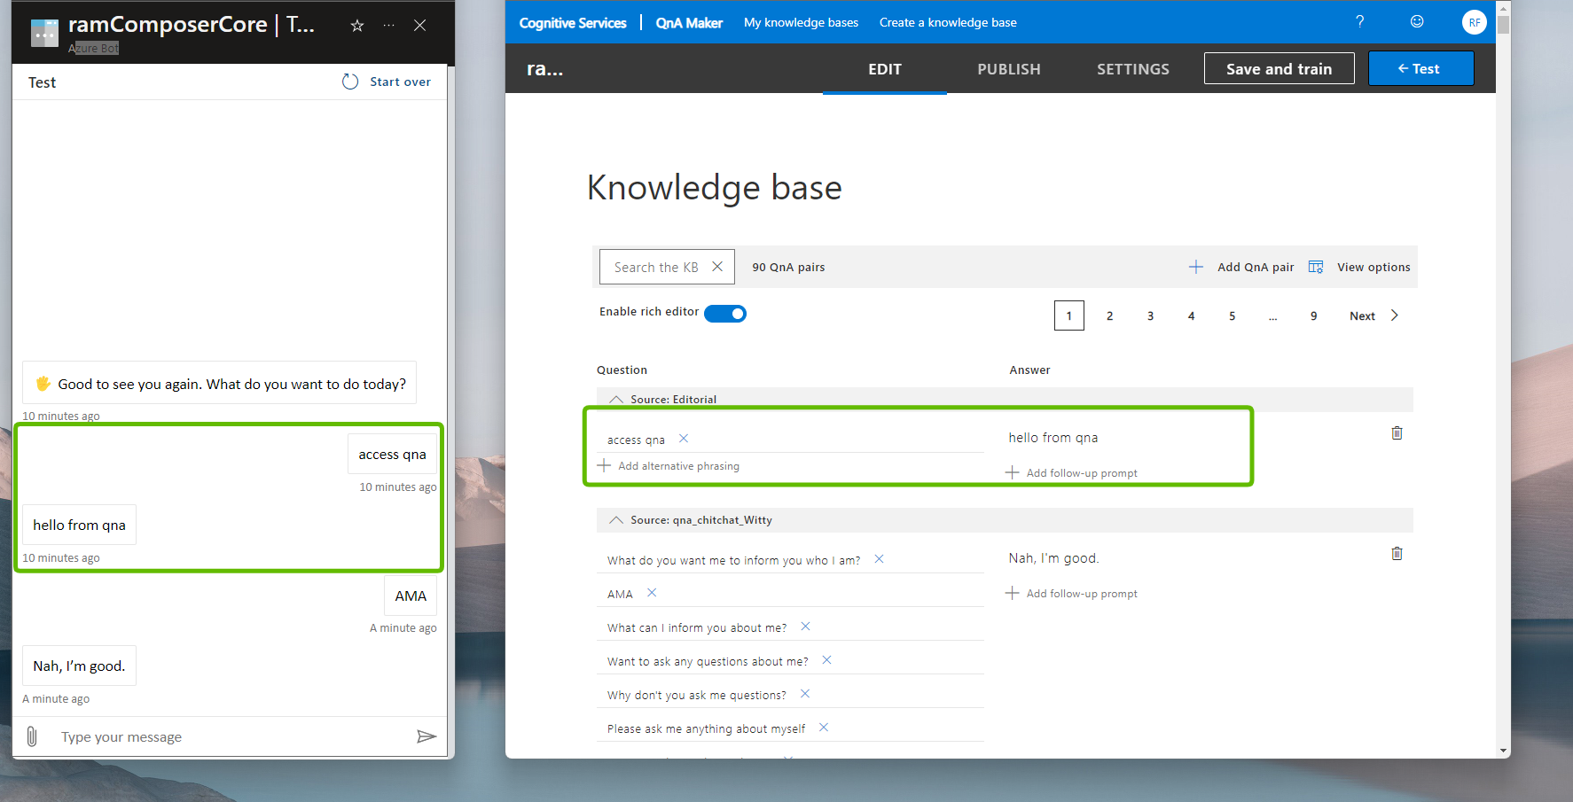This screenshot has height=802, width=1573.
Task: Collapse the qna_chitchat_Witty source group
Action: [x=617, y=519]
